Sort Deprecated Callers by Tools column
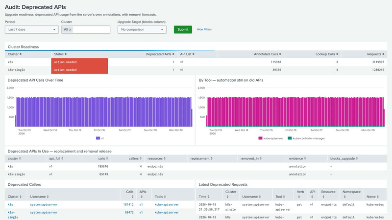This screenshot has height=220, width=392. 160,197
